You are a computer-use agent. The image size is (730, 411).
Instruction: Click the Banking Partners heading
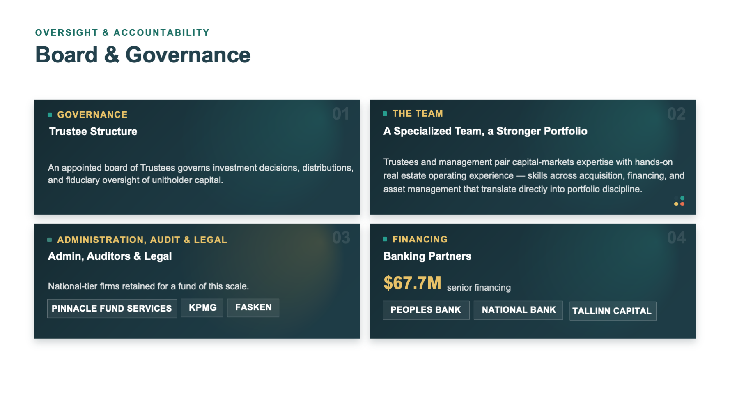427,256
